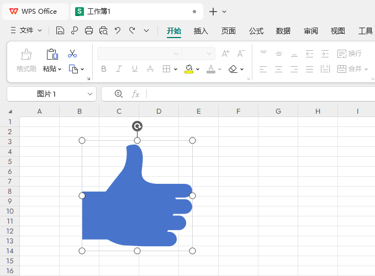Toggle Underline formatting
Screen dimensions: 375x276
click(135, 69)
